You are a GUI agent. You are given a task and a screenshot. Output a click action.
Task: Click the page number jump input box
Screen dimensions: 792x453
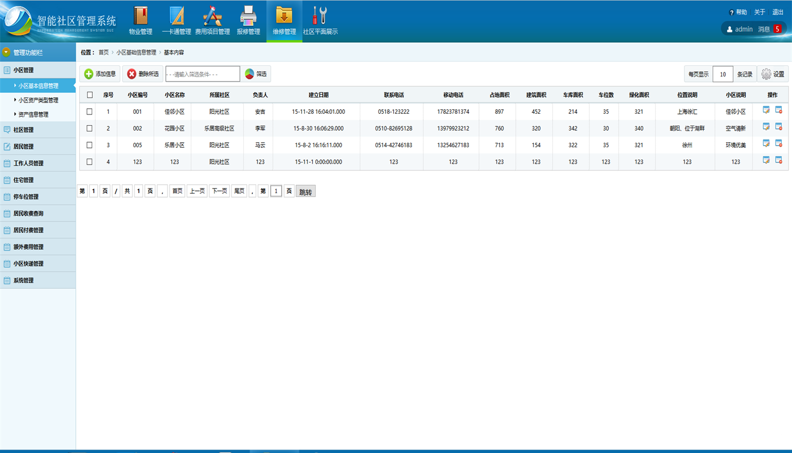[276, 191]
